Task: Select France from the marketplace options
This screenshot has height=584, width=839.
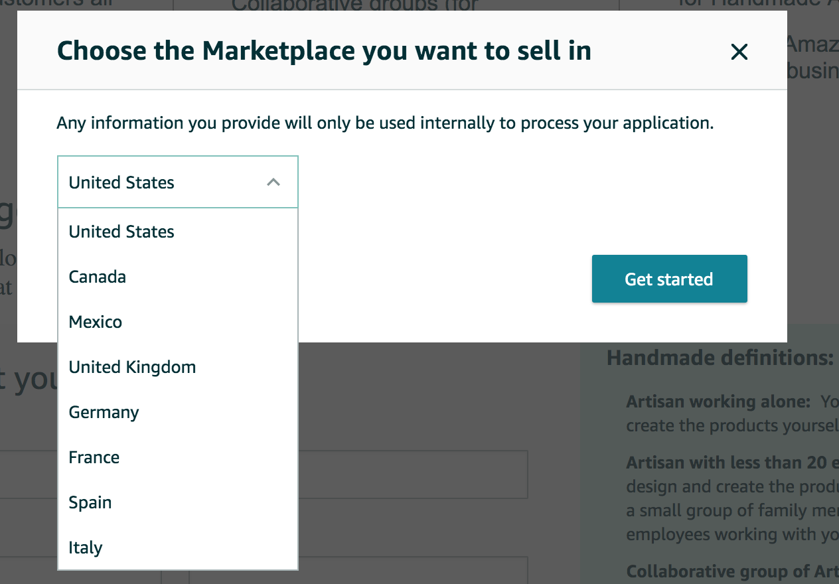Action: click(x=93, y=457)
